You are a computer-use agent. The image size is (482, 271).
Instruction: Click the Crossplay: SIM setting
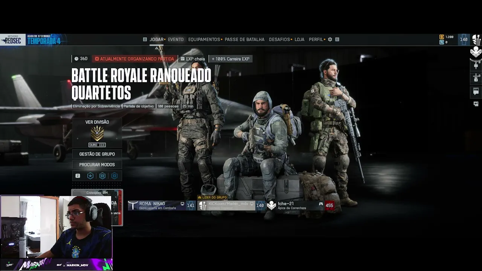(x=97, y=193)
